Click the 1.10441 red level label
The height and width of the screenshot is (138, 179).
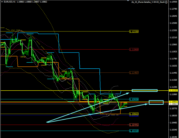click(x=134, y=125)
